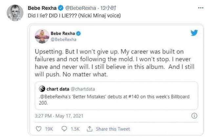Click the reply speech bubble icon
The image size is (210, 139).
click(x=64, y=129)
